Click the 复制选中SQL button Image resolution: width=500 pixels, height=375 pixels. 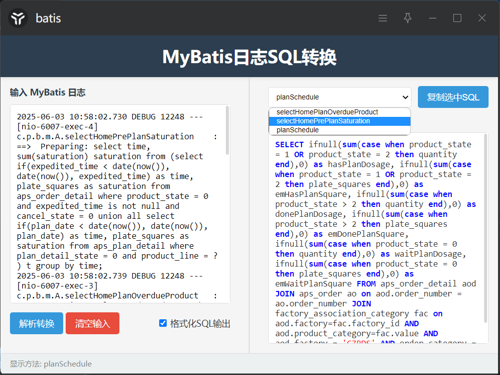pyautogui.click(x=453, y=97)
